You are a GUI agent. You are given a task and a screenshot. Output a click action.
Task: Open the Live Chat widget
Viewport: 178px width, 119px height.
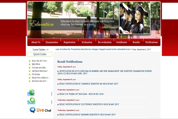(40, 110)
